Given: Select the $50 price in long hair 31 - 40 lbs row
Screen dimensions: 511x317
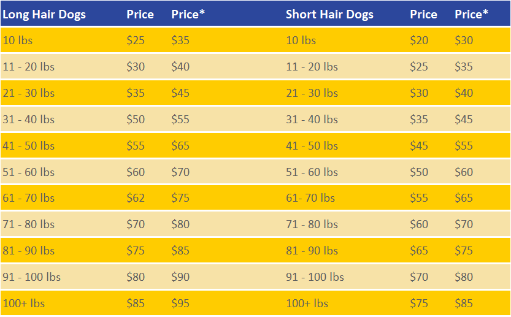Looking at the screenshot, I should pos(136,120).
